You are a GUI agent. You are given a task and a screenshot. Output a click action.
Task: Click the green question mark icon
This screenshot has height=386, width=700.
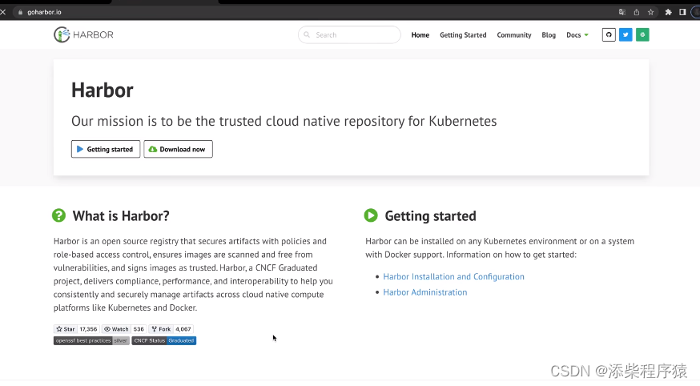pyautogui.click(x=58, y=215)
